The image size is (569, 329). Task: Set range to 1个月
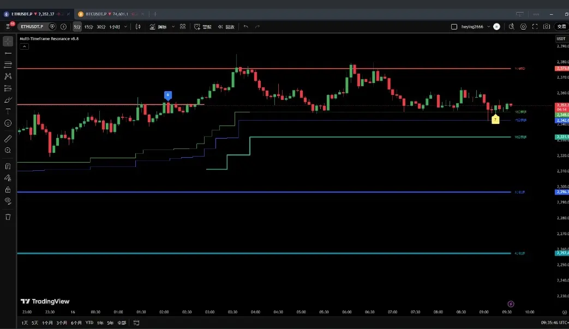pyautogui.click(x=47, y=323)
